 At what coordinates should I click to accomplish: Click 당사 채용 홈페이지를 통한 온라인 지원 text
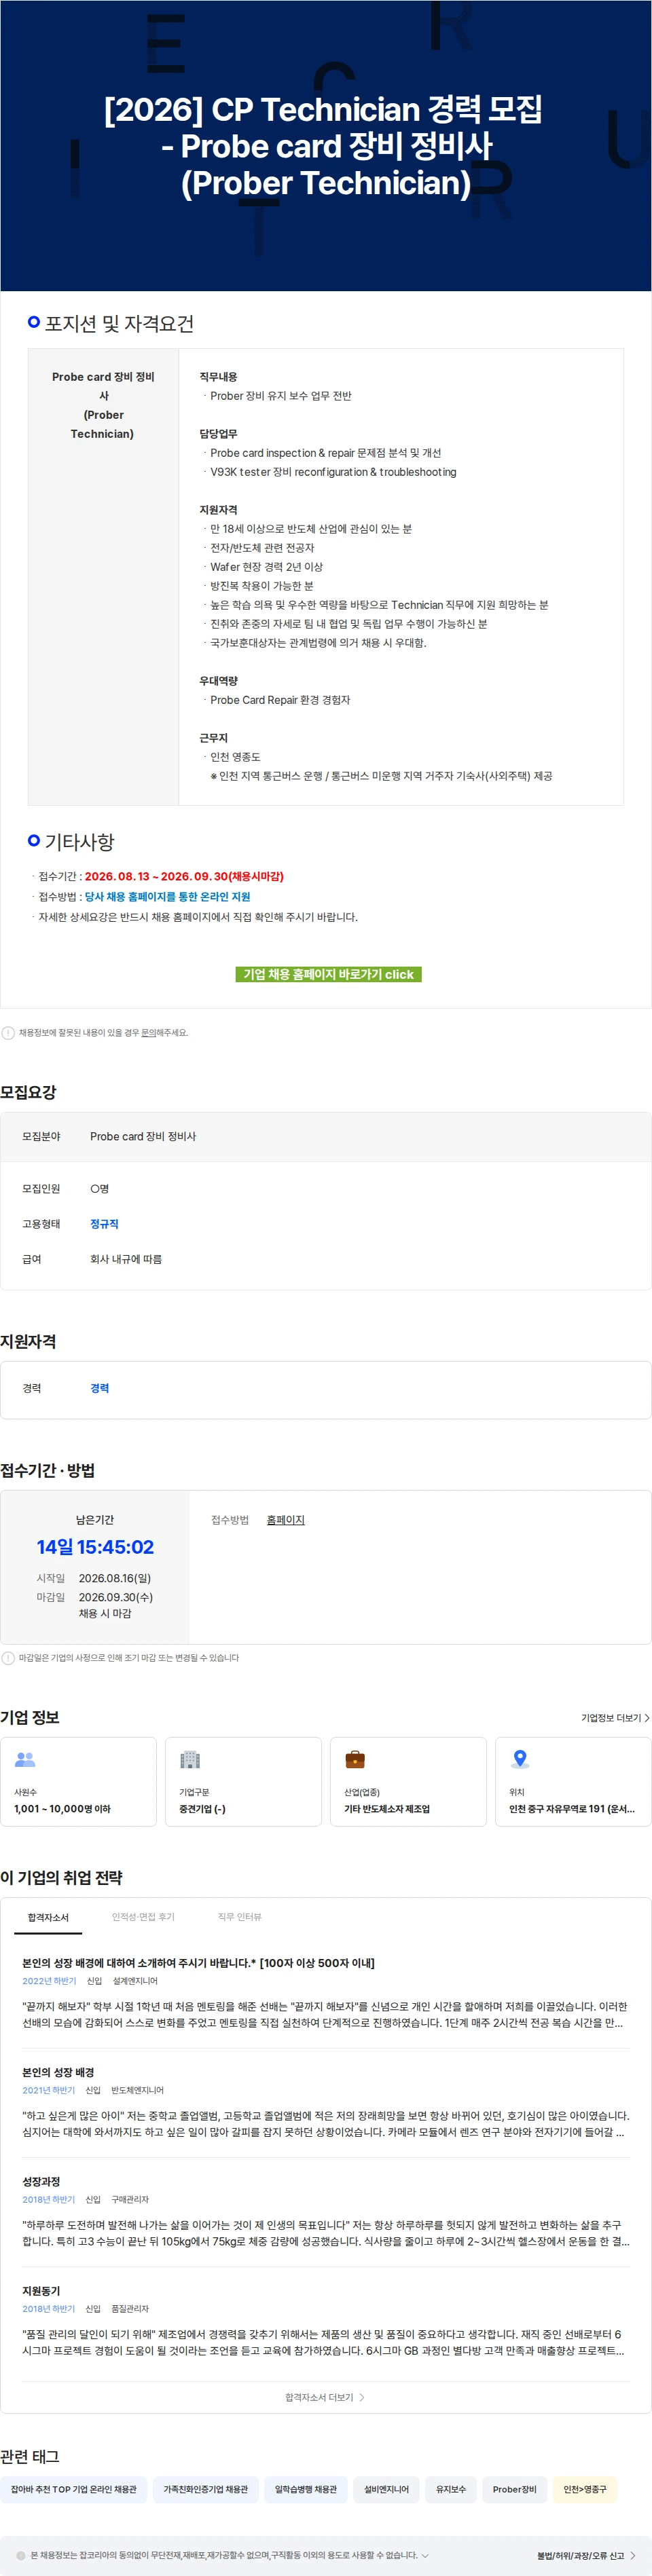(x=167, y=897)
